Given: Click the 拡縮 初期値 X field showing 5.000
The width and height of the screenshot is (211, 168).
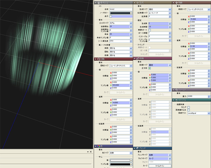Looking at the screenshot, I should [x=160, y=75].
